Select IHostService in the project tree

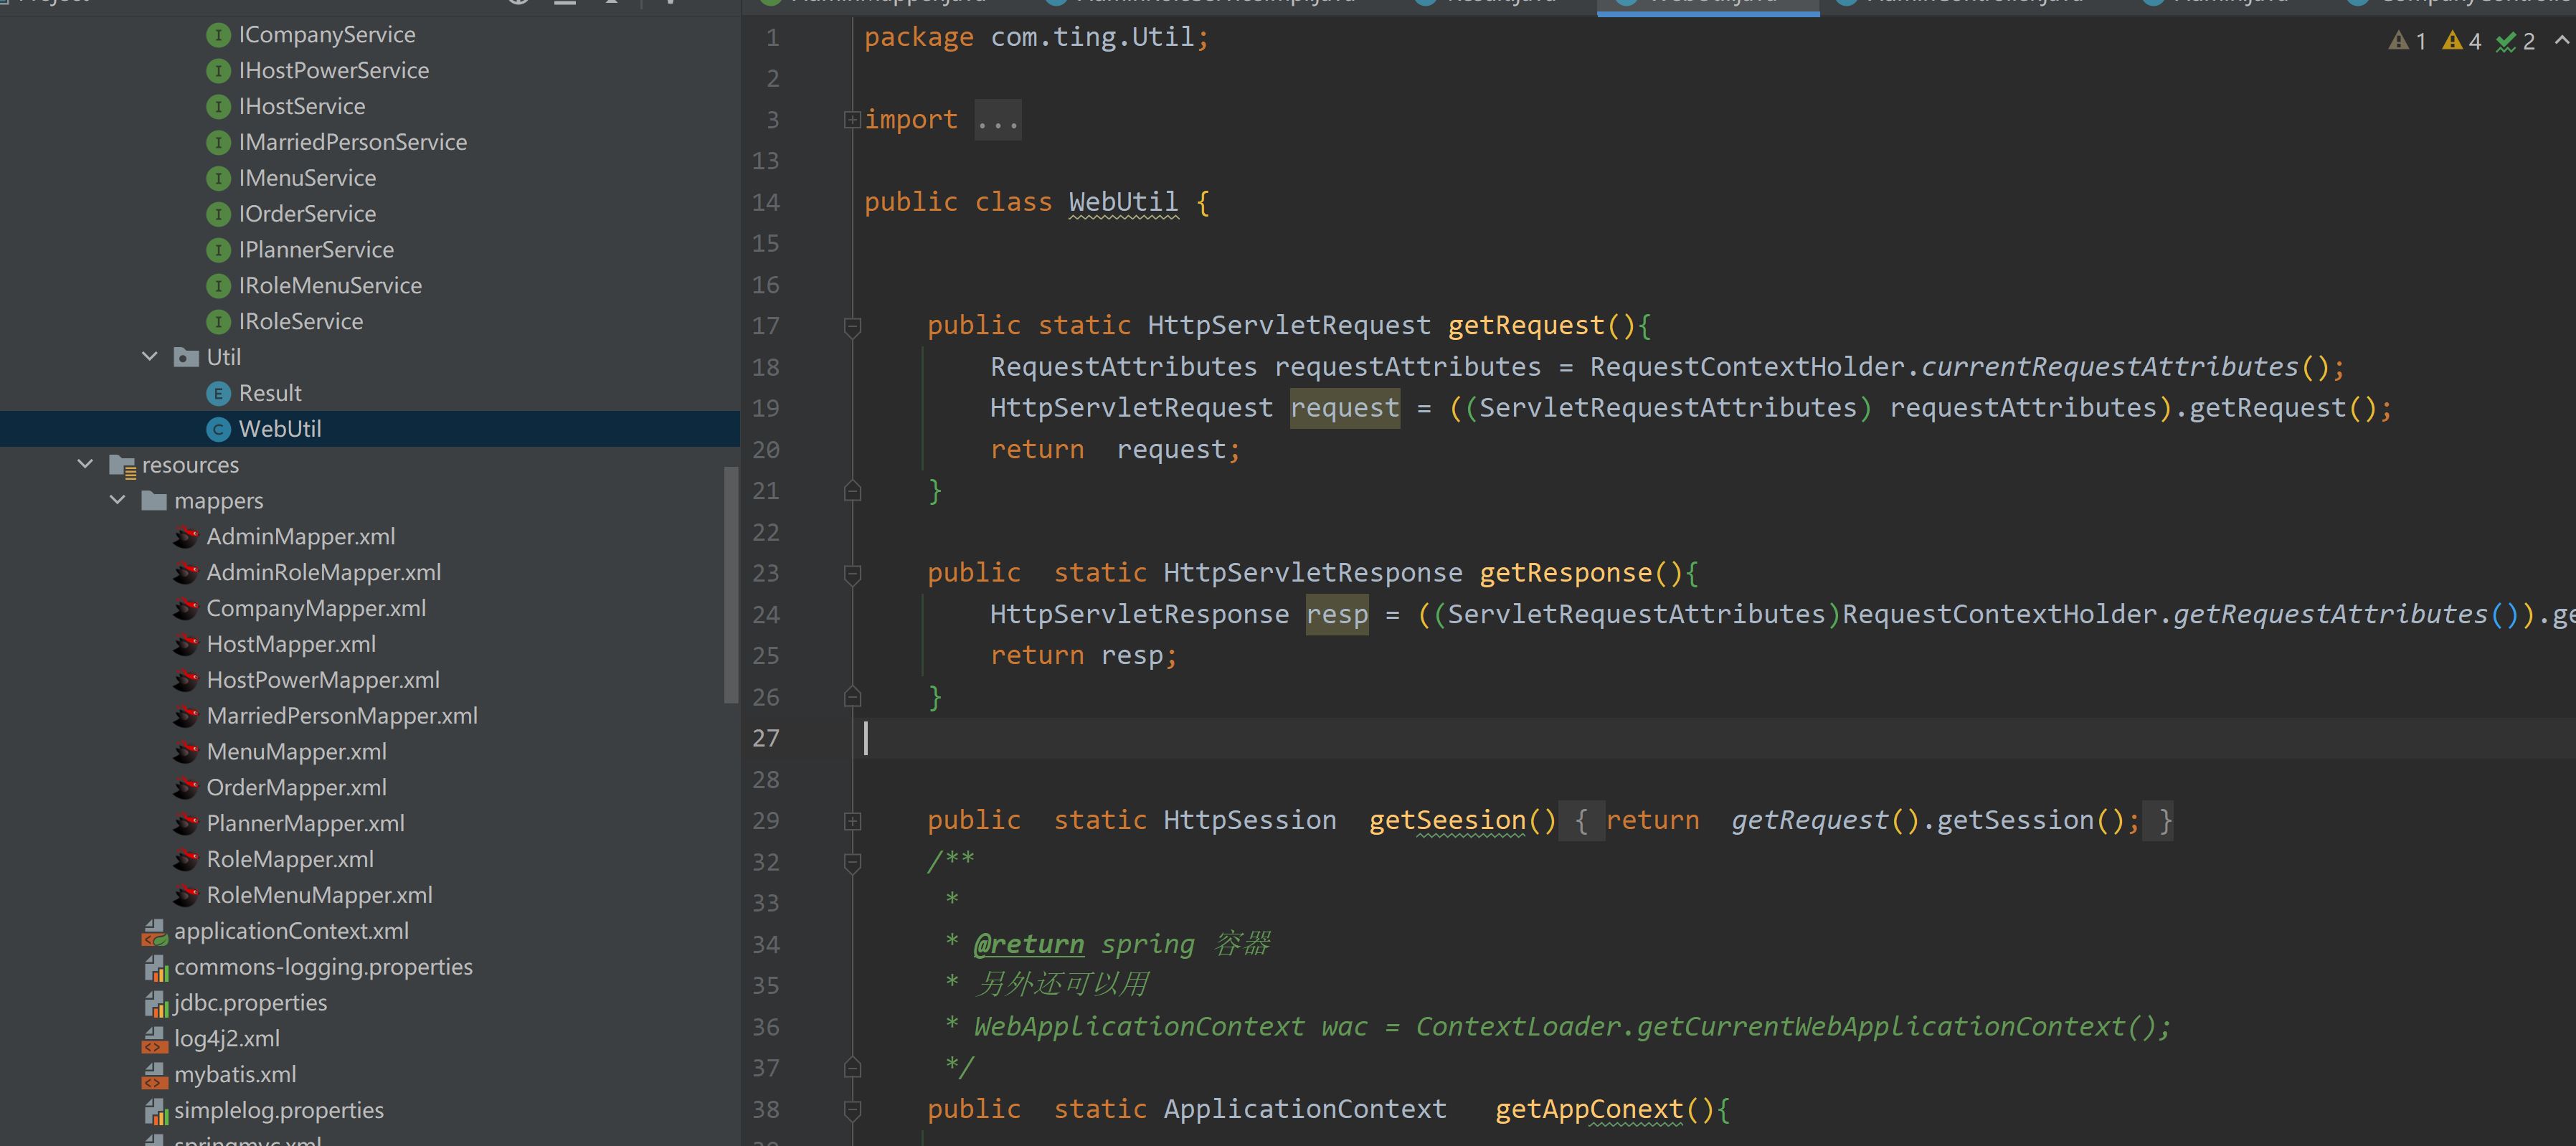tap(301, 107)
